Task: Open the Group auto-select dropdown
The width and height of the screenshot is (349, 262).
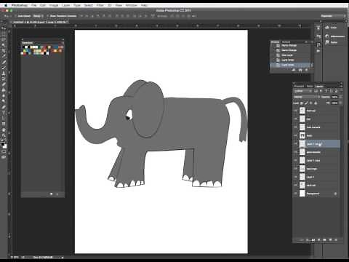Action: 38,16
